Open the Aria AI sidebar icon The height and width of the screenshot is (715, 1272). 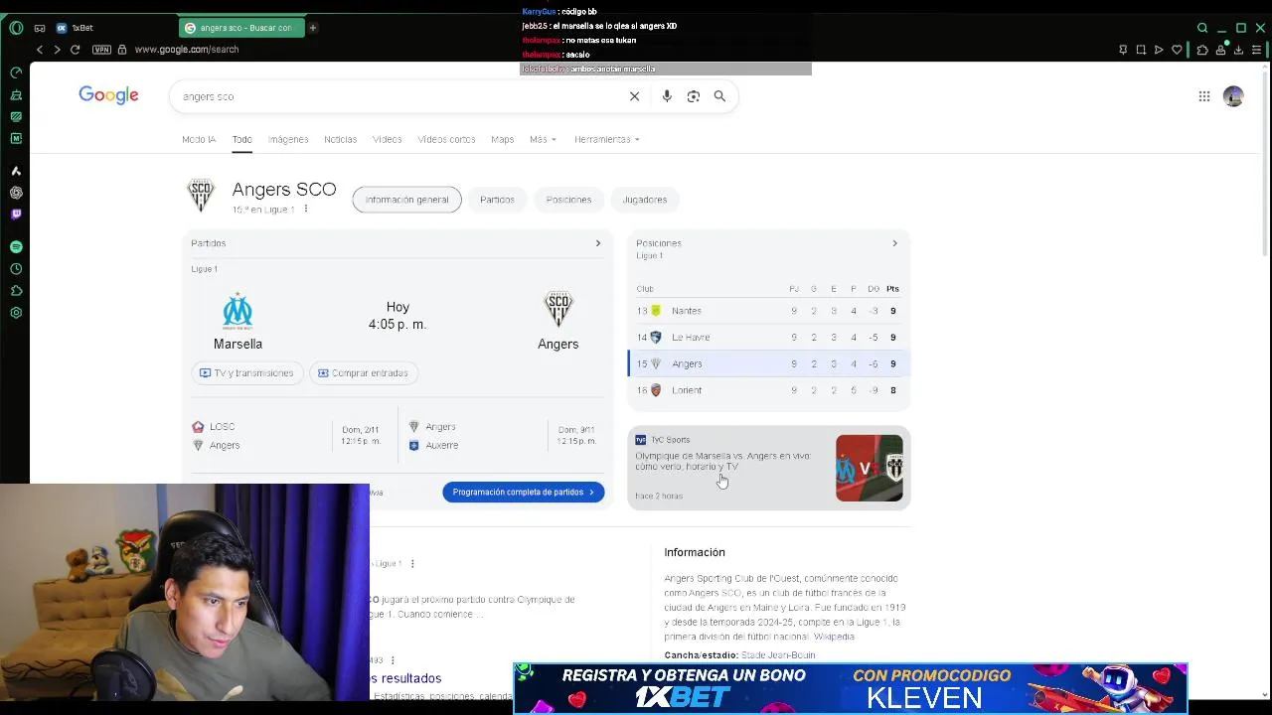click(16, 171)
